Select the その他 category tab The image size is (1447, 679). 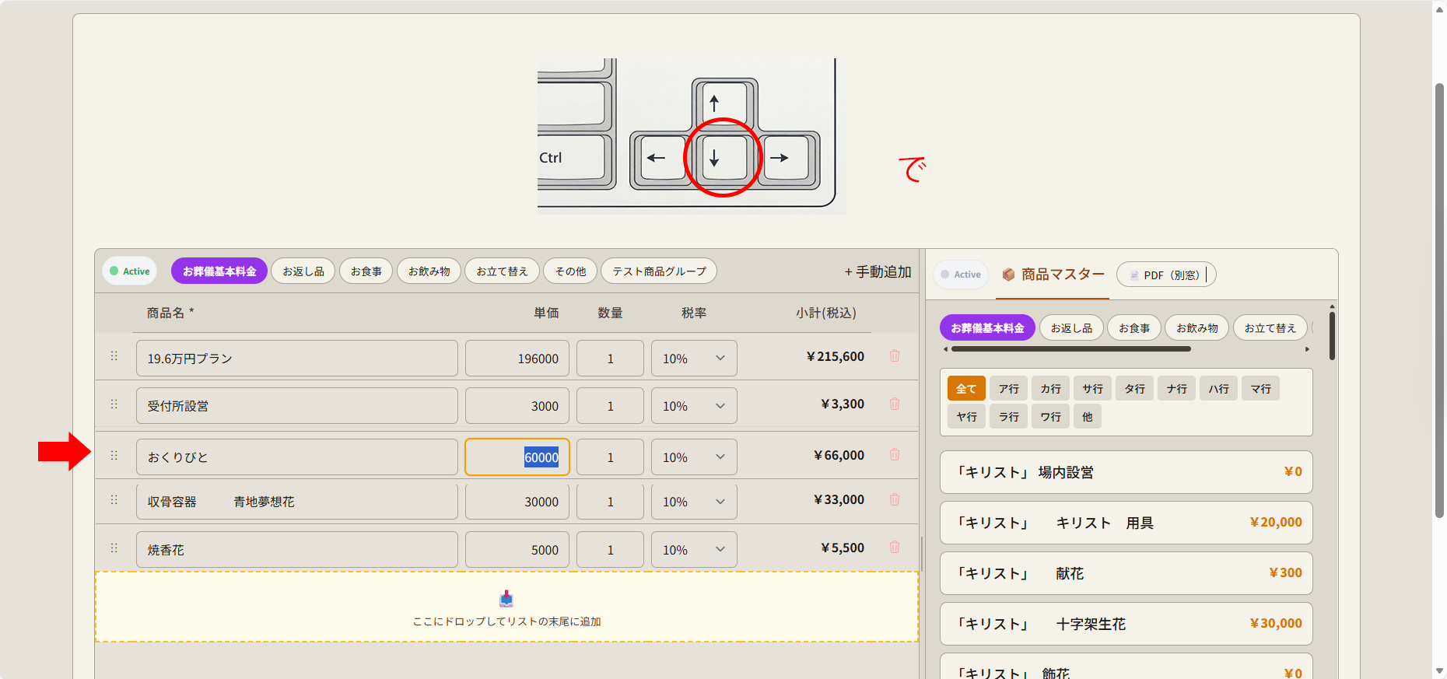[570, 271]
